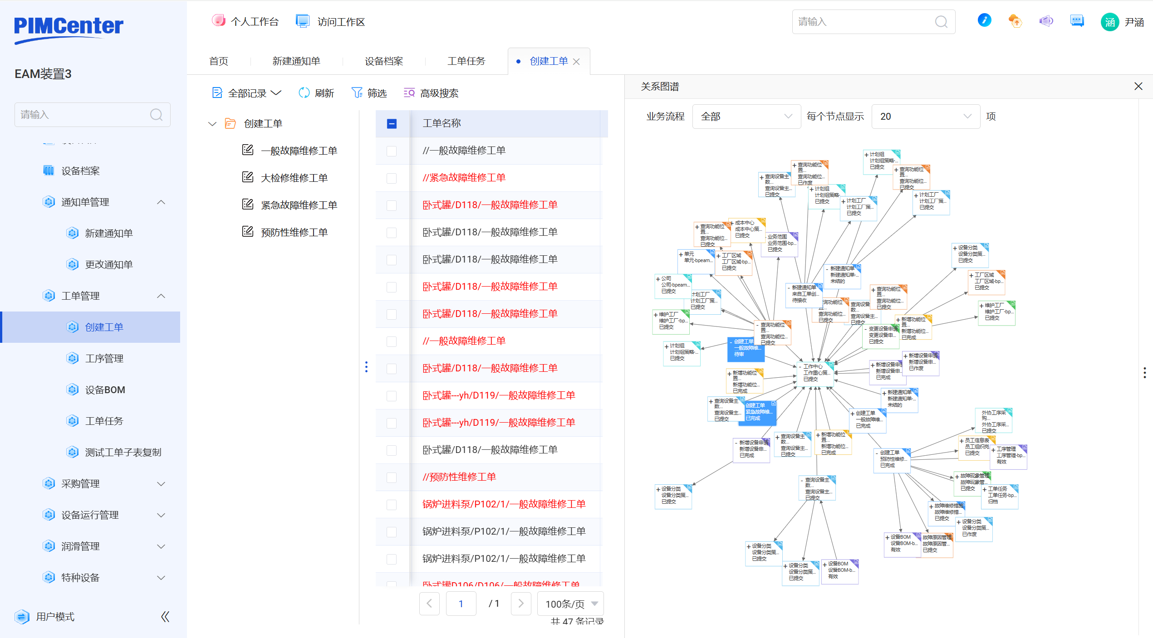Click edit icon beside 大检修维修工单

point(248,177)
